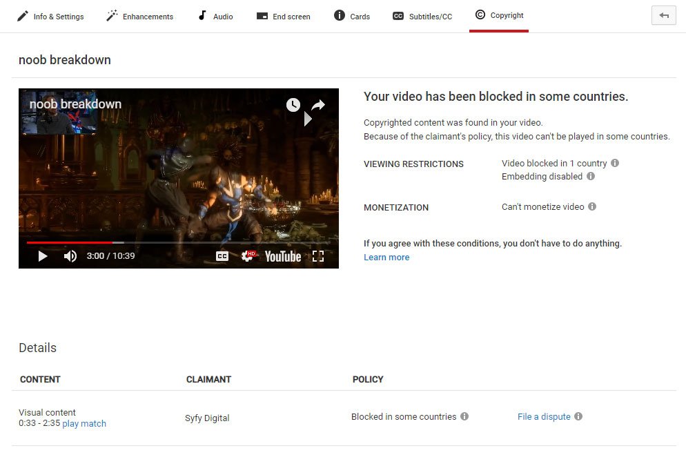Viewport: 686px width, 466px height.
Task: Toggle closed captions in the player
Action: click(222, 256)
